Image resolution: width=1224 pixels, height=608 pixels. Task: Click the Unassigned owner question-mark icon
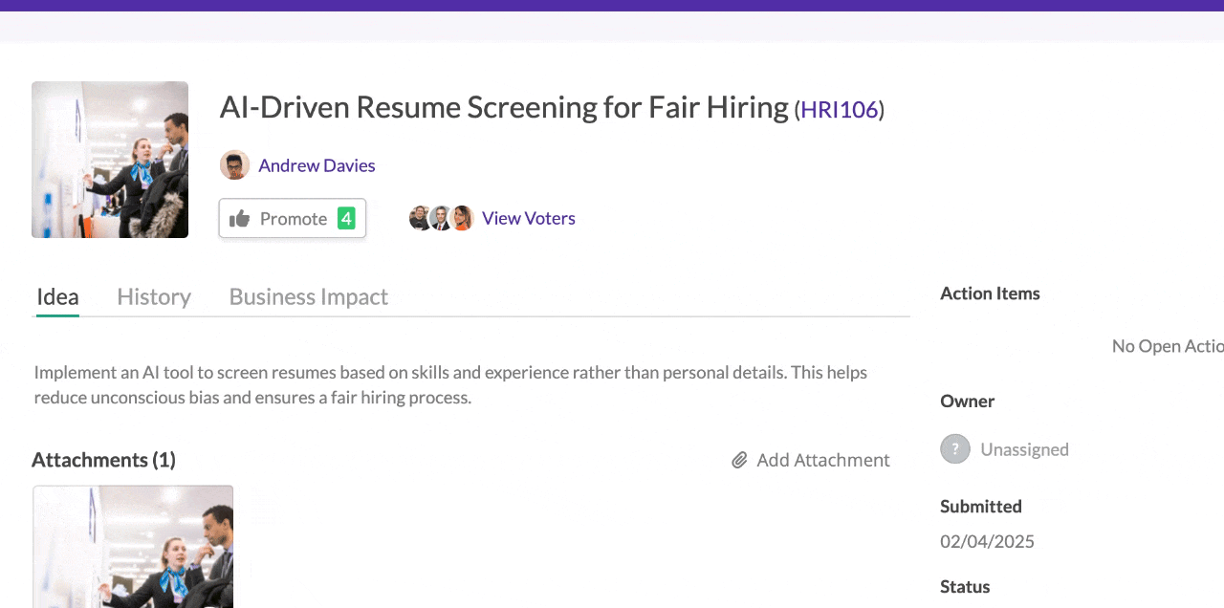click(x=955, y=449)
